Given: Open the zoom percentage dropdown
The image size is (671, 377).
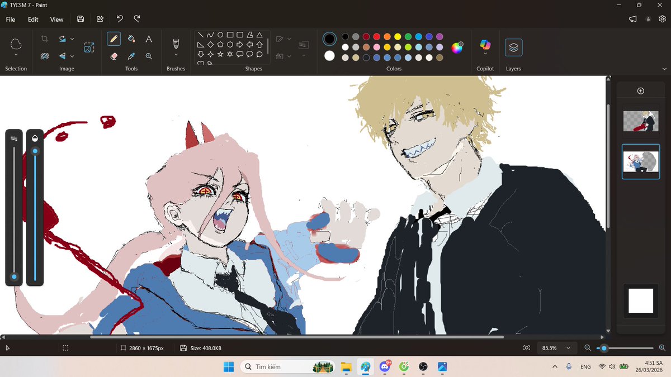Looking at the screenshot, I should point(569,348).
